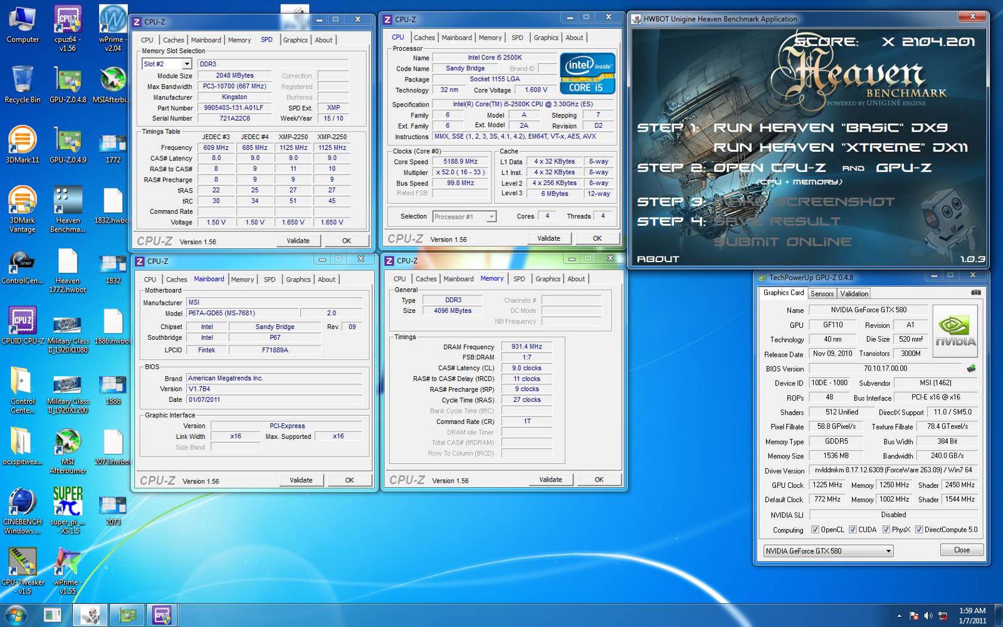Viewport: 1003px width, 627px height.
Task: Select Military Class II_1920X1200 icon
Action: [68, 395]
